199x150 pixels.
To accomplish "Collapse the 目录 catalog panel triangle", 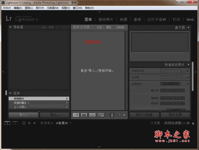I will click(x=10, y=93).
